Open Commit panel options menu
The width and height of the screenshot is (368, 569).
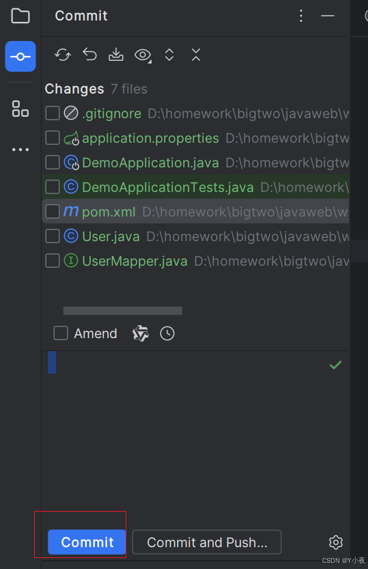[x=301, y=16]
